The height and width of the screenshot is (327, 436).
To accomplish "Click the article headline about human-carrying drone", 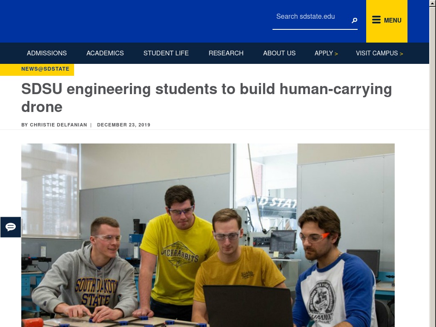I will pyautogui.click(x=207, y=98).
